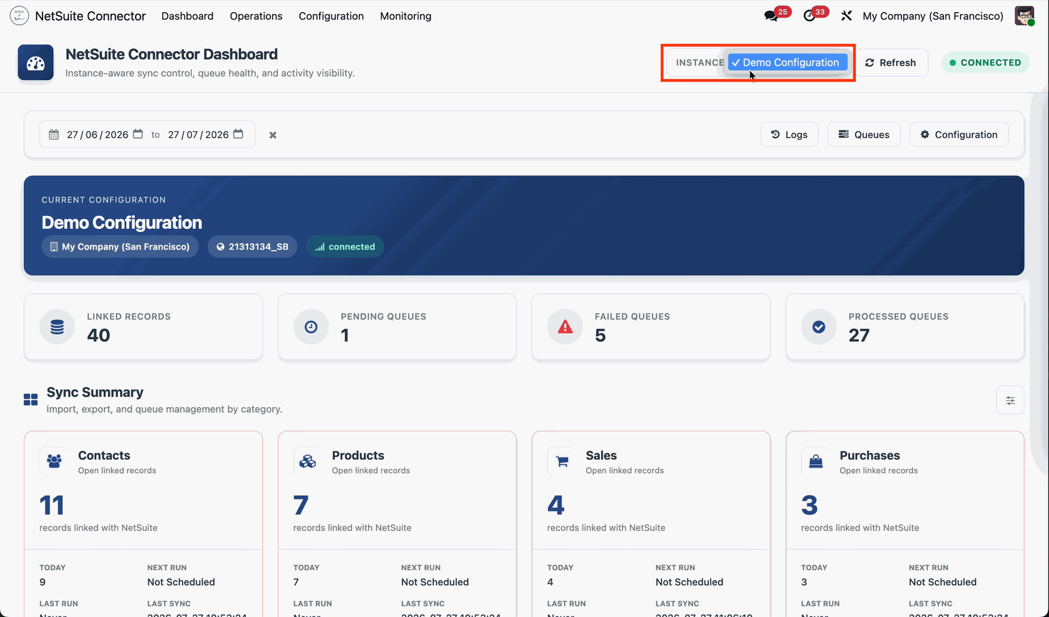
Task: Open linked records for Products
Action: coord(371,470)
